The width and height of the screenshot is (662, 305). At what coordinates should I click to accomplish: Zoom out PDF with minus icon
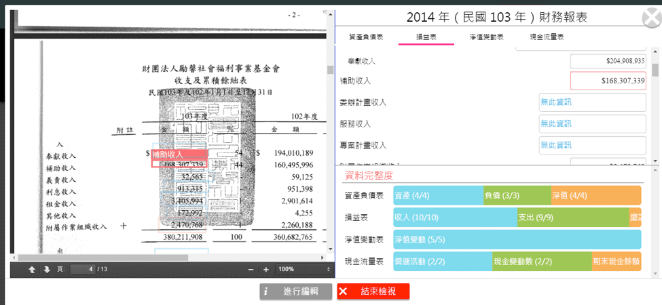tap(251, 270)
